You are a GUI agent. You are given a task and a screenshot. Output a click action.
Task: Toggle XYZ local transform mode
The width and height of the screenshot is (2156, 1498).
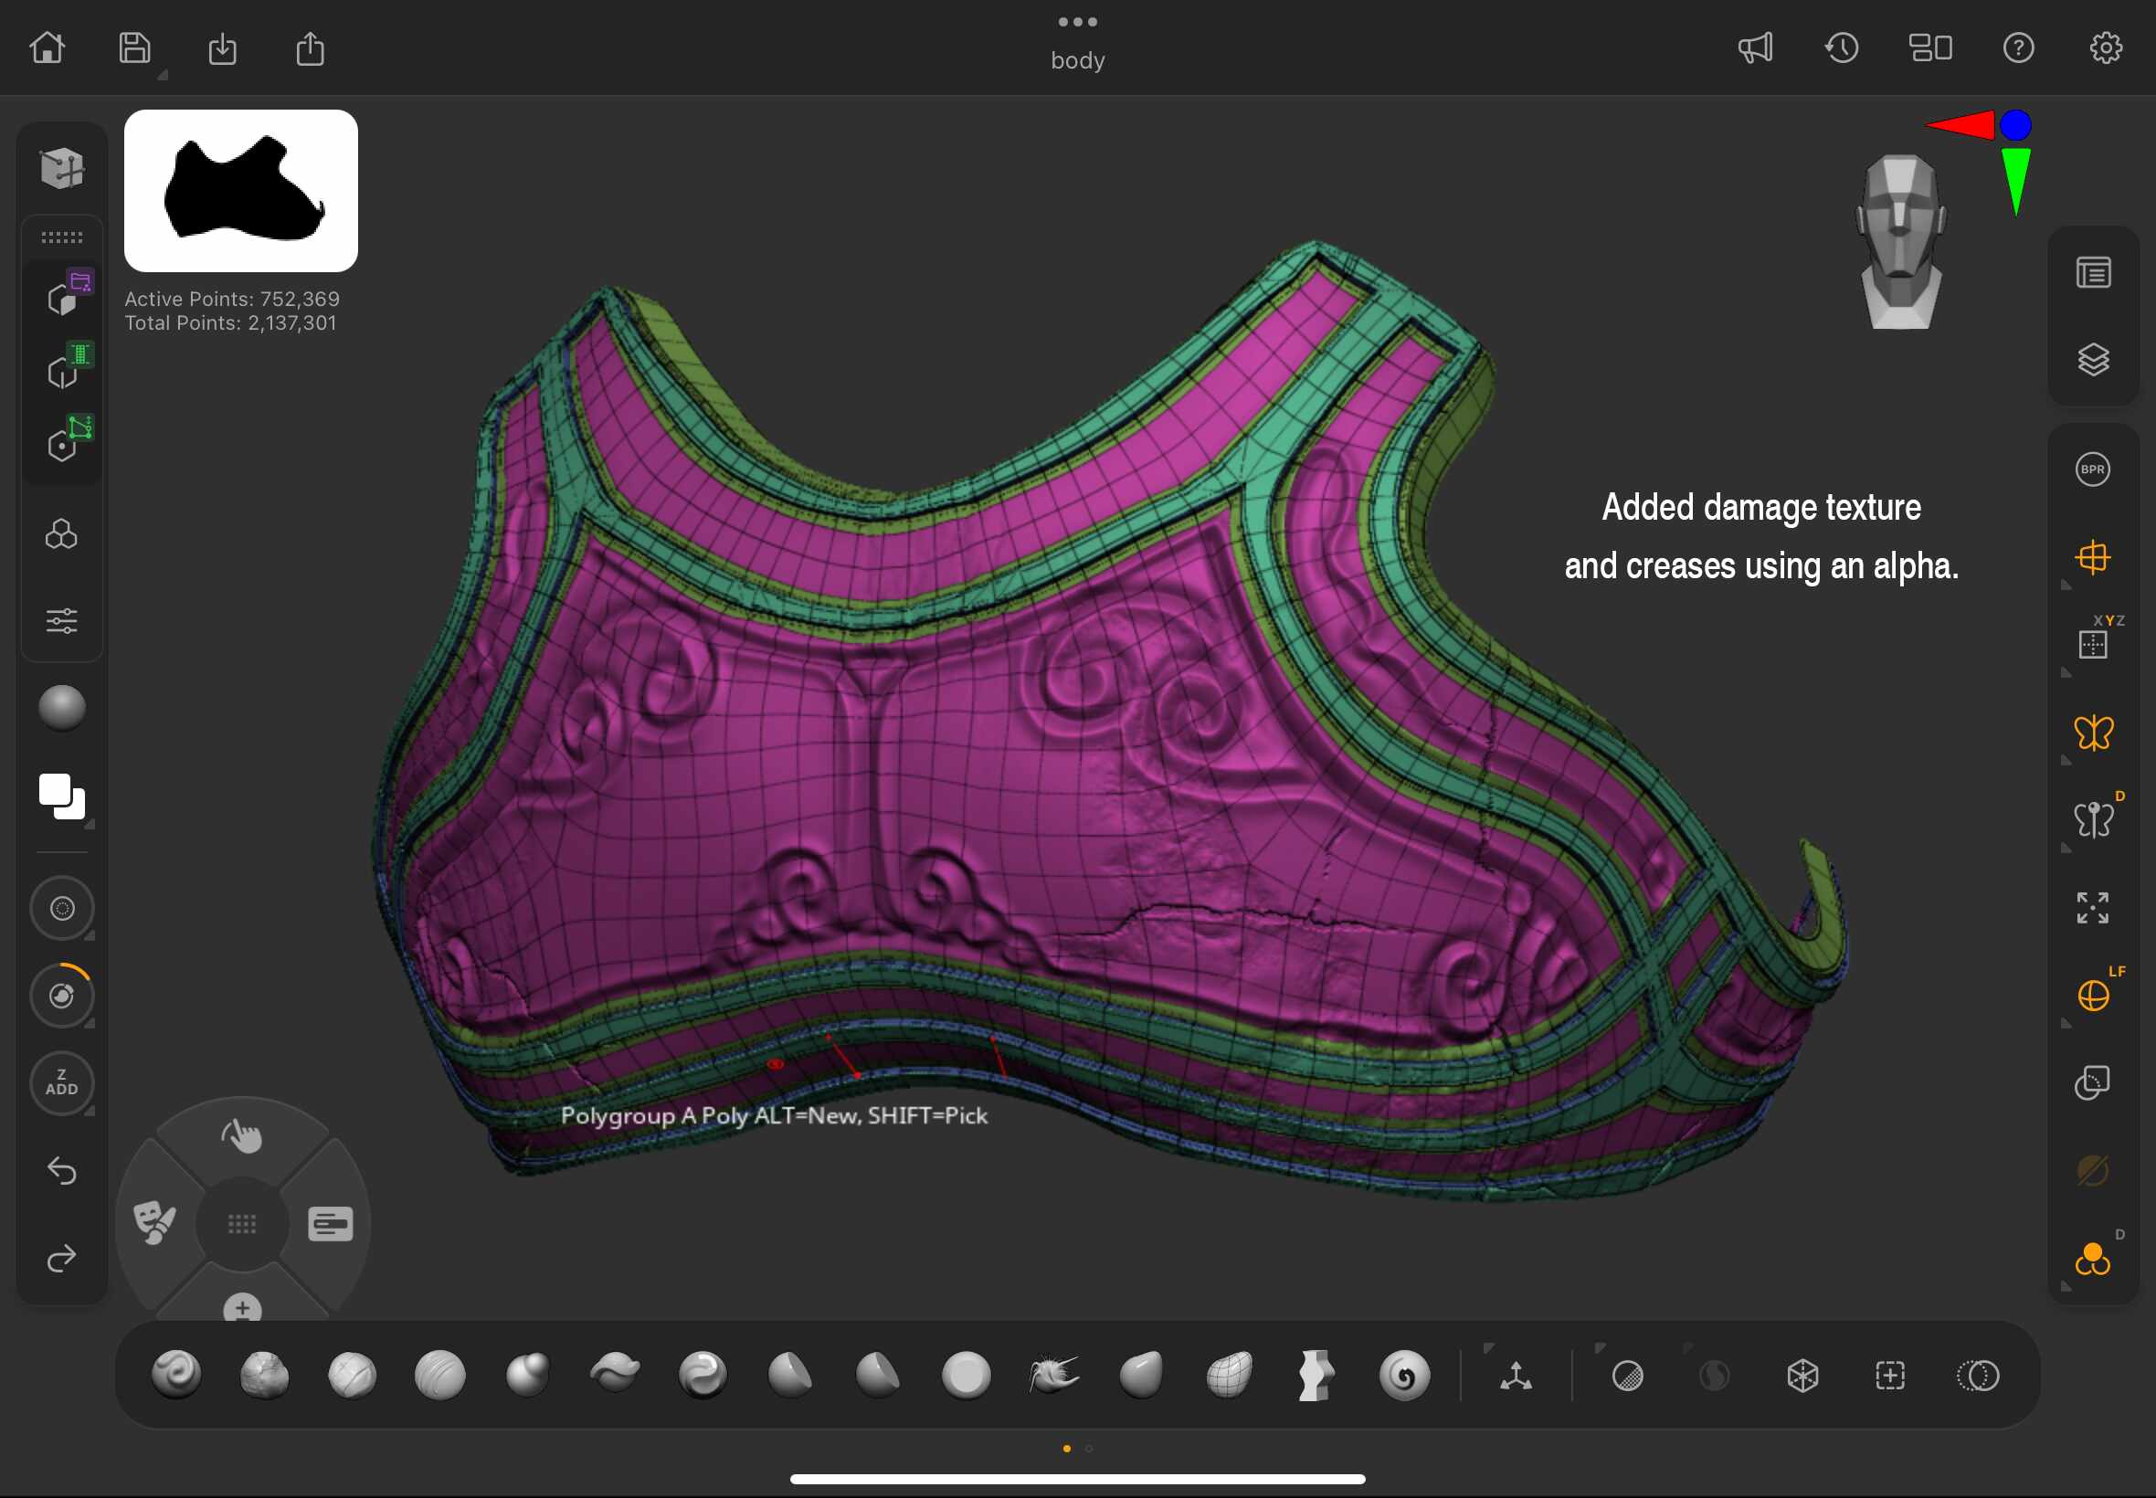click(2093, 644)
